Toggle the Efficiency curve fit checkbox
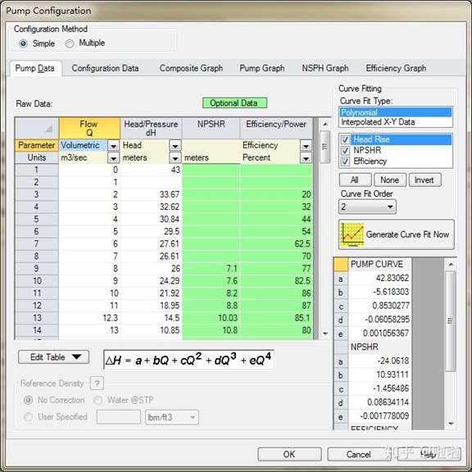The image size is (472, 472). pos(345,161)
